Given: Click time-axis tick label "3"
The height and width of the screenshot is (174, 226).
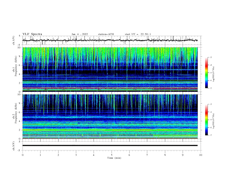Looking at the screenshot, I should [x=76, y=155].
